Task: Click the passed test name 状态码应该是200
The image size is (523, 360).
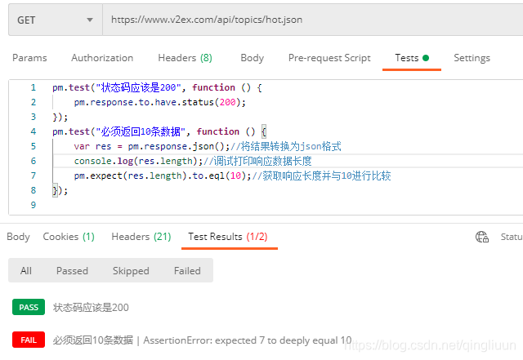Action: (91, 307)
